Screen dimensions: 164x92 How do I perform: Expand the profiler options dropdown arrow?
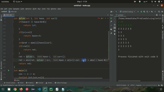150,12
